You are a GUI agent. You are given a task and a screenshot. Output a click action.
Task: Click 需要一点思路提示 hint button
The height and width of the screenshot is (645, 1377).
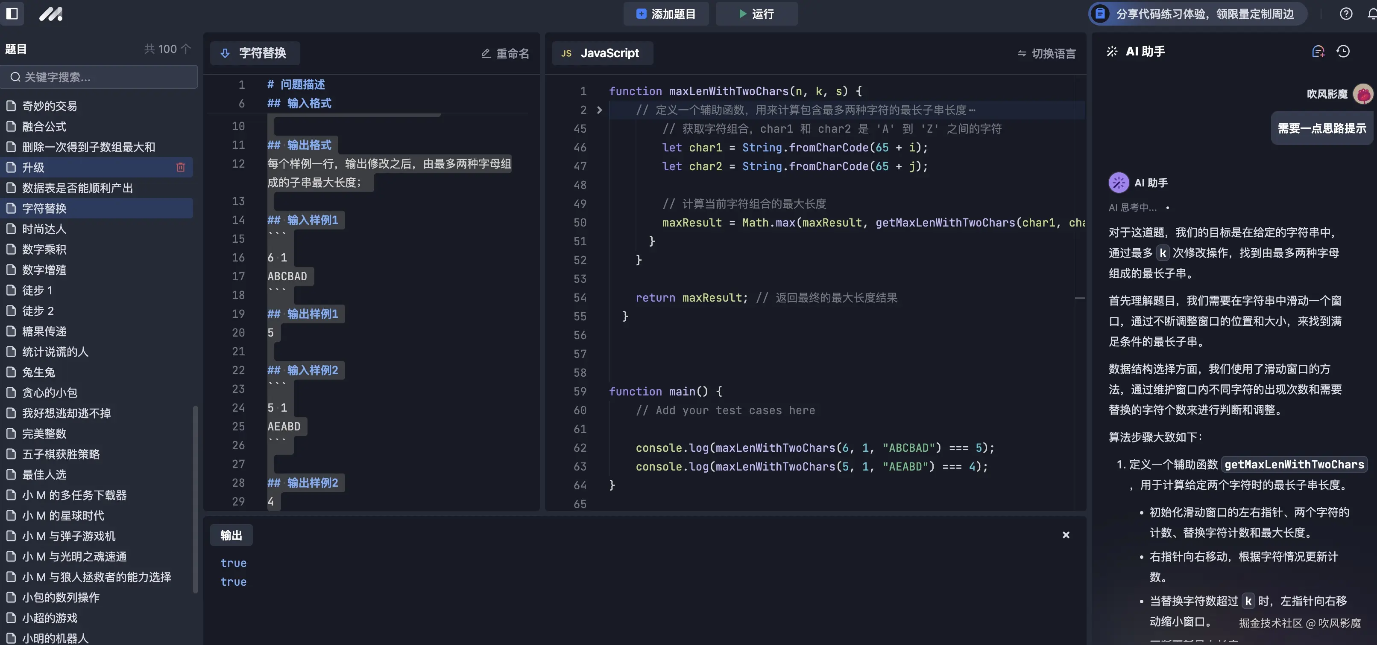(1321, 128)
